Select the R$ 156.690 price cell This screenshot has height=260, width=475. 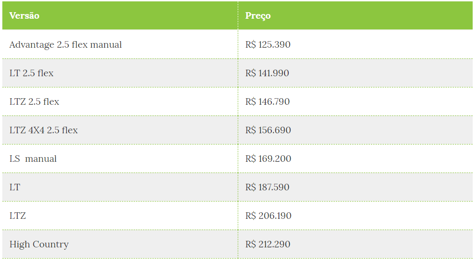coord(355,130)
